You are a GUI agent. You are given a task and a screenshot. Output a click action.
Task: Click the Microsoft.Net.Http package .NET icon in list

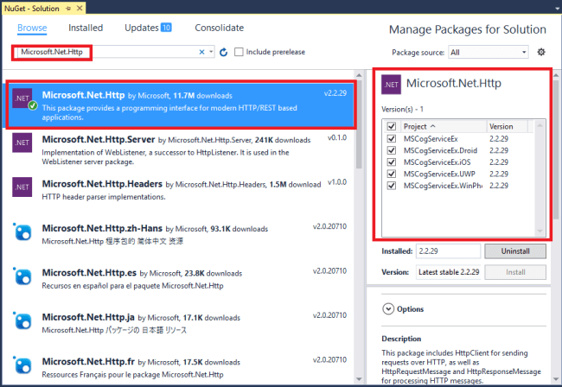[22, 98]
